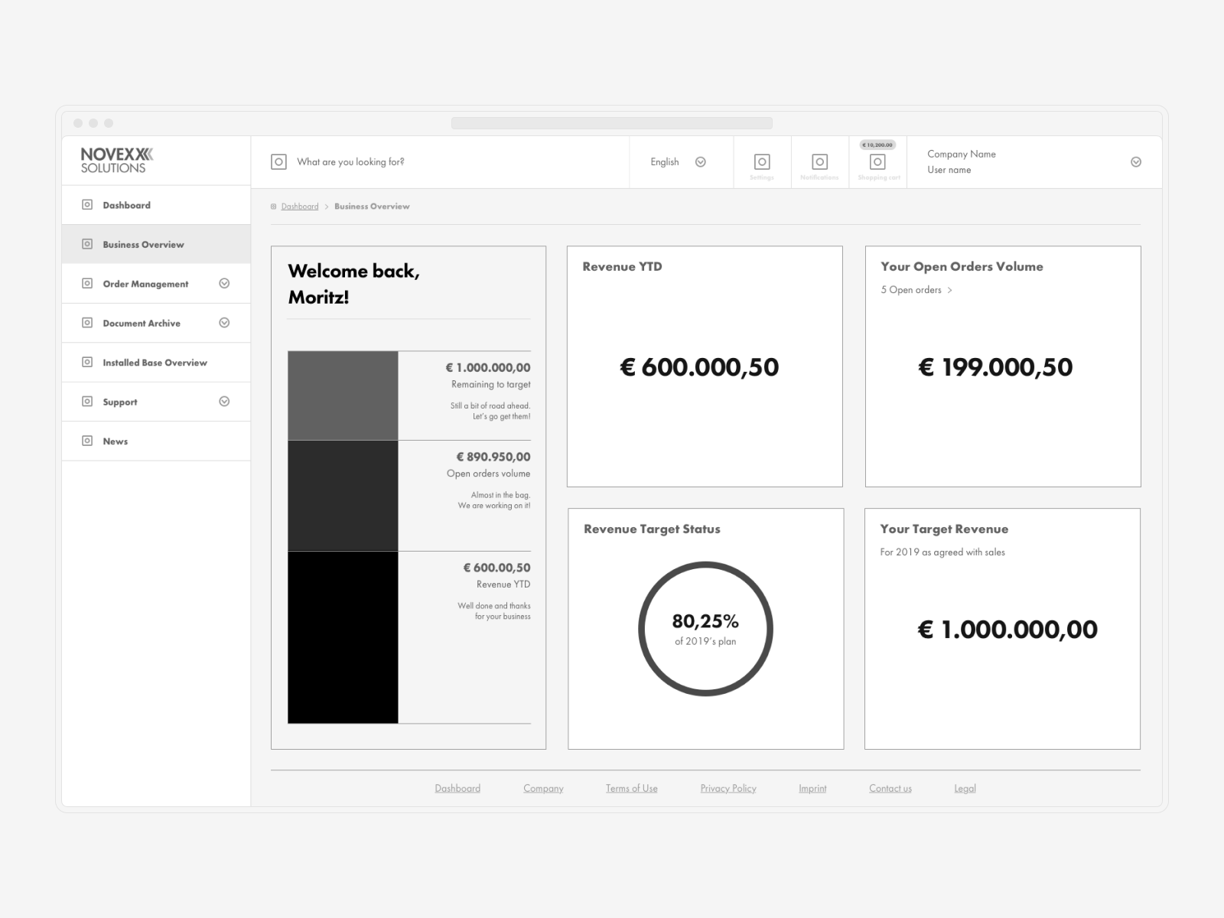Screen dimensions: 1224x918
Task: Open the Legal footer link
Action: point(965,789)
